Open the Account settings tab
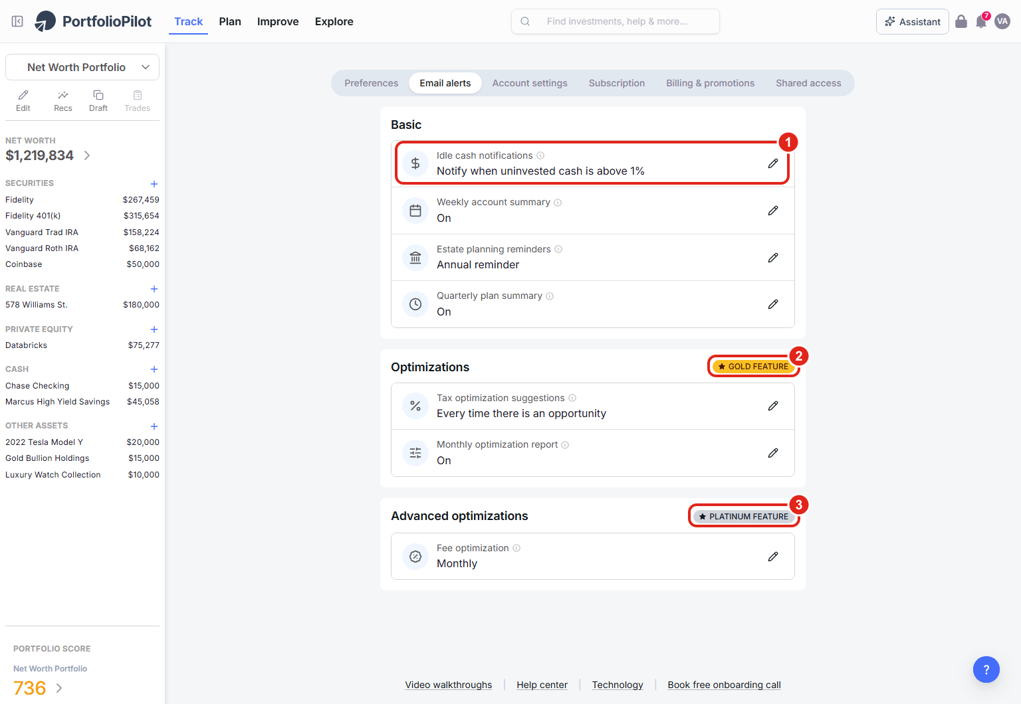Image resolution: width=1021 pixels, height=704 pixels. tap(530, 83)
